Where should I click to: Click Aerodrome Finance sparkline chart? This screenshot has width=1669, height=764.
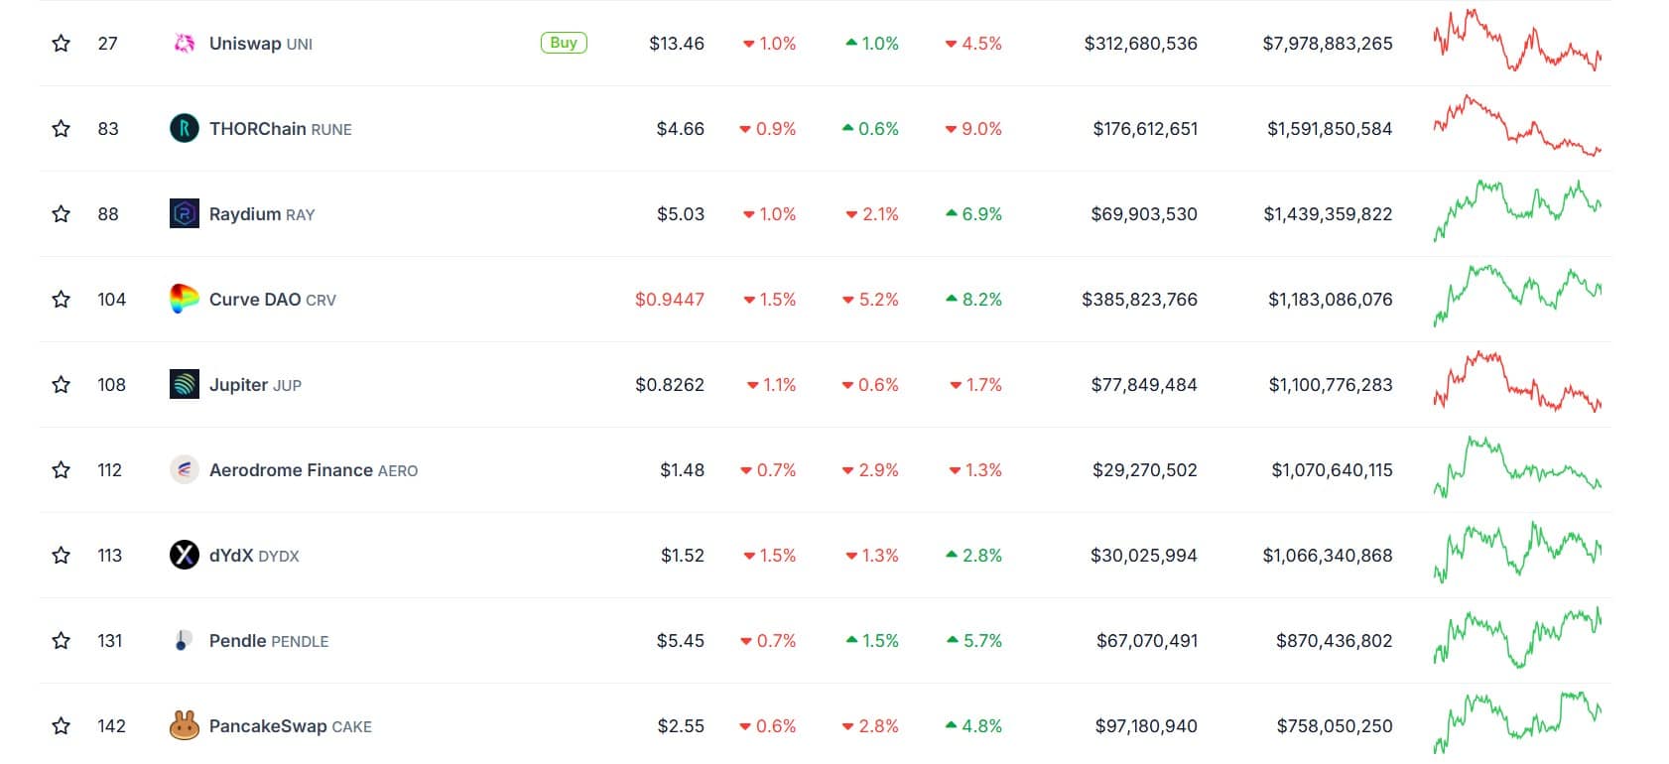(1517, 466)
